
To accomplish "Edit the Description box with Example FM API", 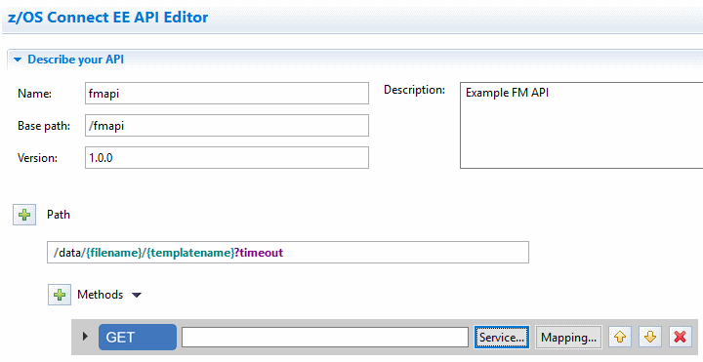I will (582, 126).
